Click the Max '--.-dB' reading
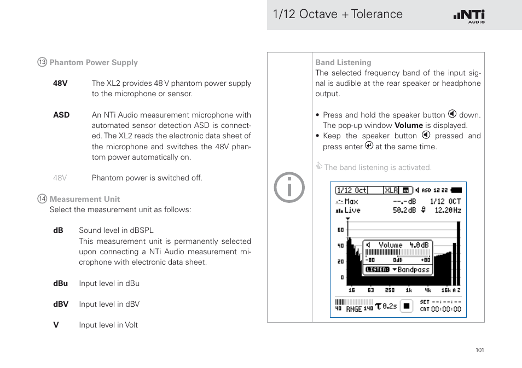 [x=404, y=202]
